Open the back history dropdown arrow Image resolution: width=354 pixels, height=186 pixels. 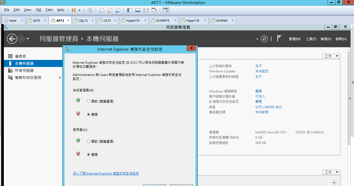(28, 39)
